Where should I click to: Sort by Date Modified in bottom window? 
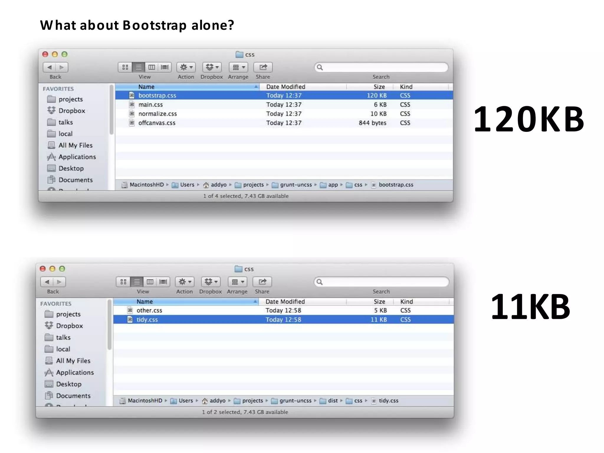[x=302, y=301]
